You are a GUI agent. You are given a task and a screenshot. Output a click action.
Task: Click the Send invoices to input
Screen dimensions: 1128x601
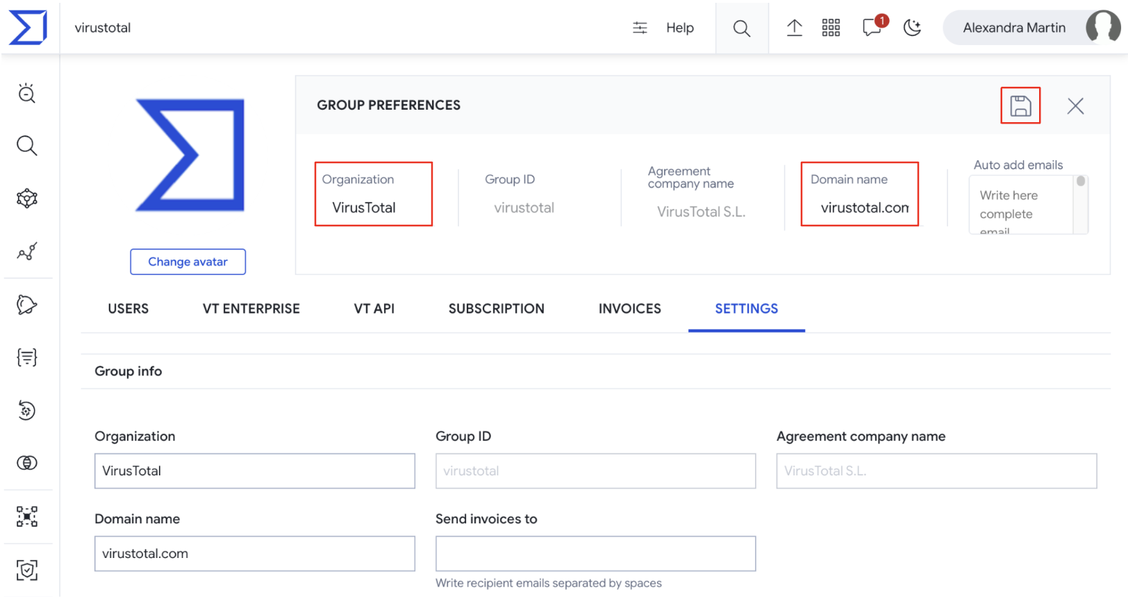tap(596, 554)
